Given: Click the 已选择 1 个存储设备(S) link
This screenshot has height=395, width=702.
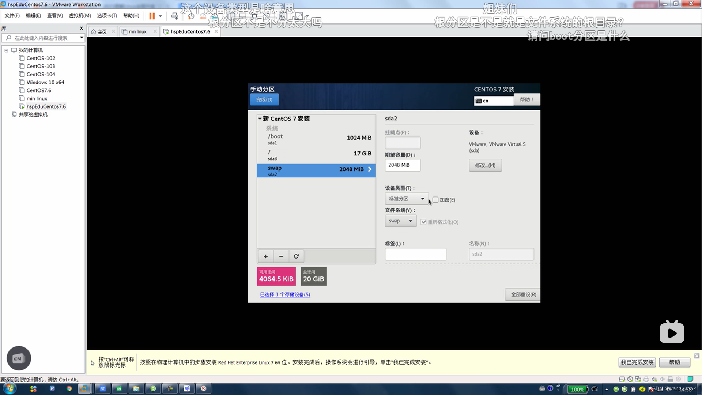Looking at the screenshot, I should [x=285, y=294].
